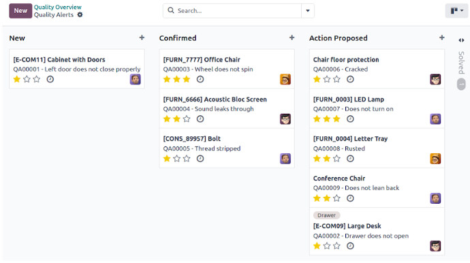The image size is (470, 263).
Task: Set second priority star on Cabinet with Doors
Action: point(27,79)
